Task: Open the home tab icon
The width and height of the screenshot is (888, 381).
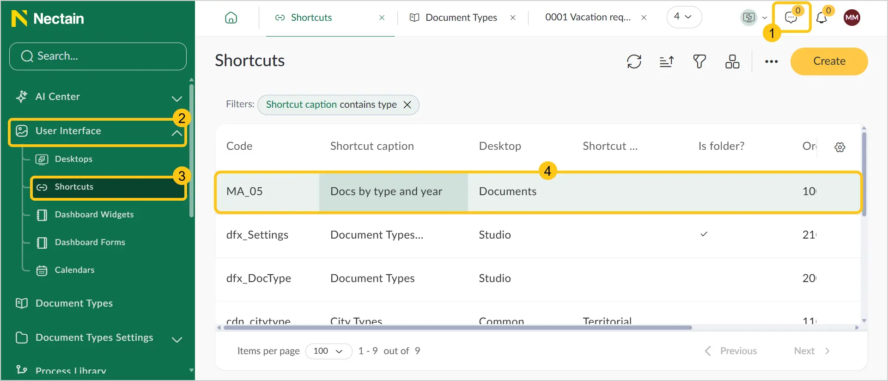Action: [x=231, y=18]
